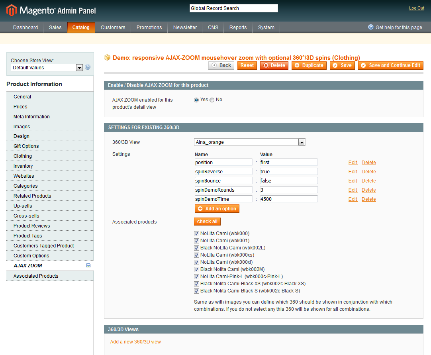This screenshot has height=355, width=431.
Task: Select Yes for AJAX ZOOM enabled
Action: pos(196,100)
